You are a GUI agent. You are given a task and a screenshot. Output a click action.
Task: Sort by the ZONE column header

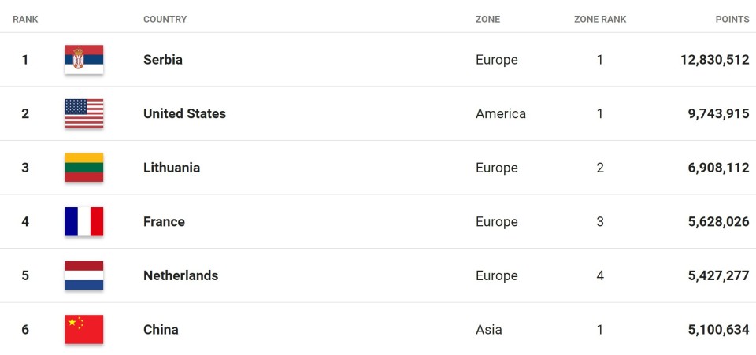(x=488, y=20)
